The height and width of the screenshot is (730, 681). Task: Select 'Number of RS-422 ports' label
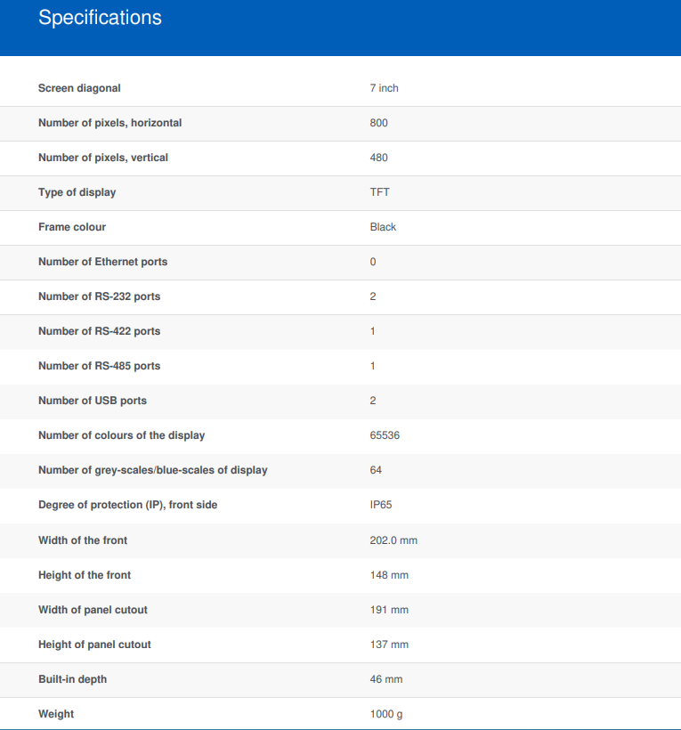coord(99,331)
